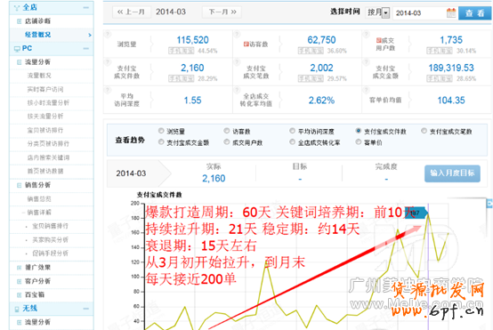Select the 支付宝成交金额 trend radio button
This screenshot has height=330, width=493.
tap(161, 142)
